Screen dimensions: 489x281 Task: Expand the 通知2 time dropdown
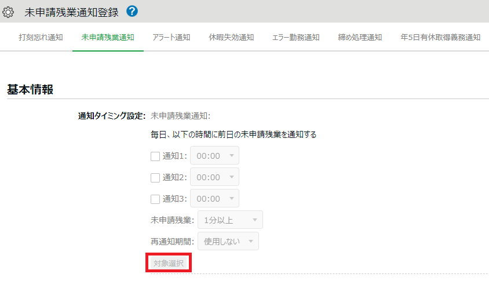[214, 177]
